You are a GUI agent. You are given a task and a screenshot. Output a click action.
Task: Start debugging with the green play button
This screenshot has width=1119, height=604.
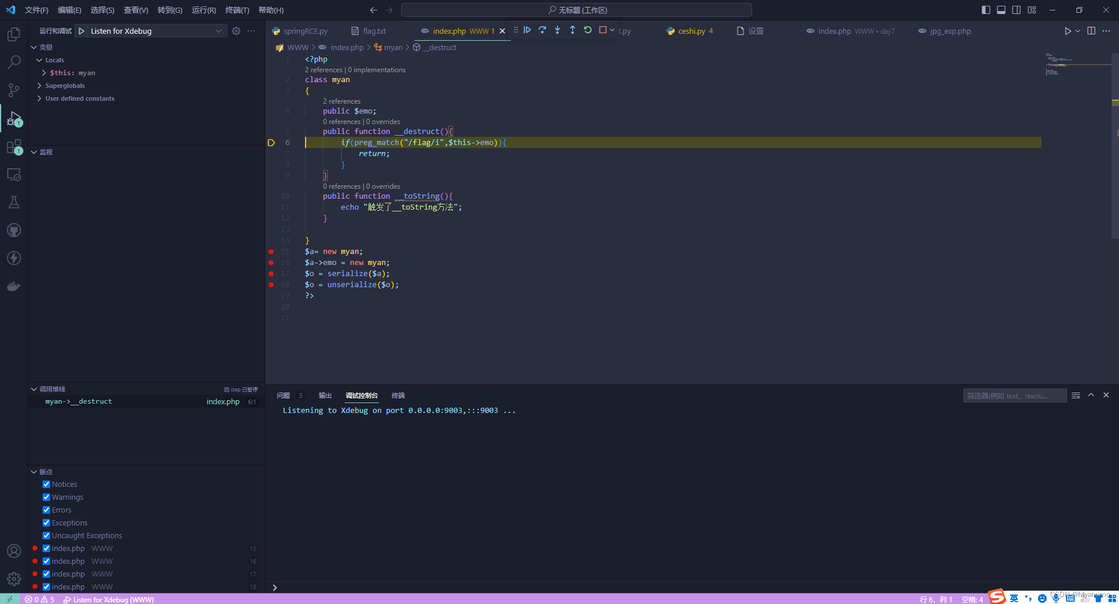tap(82, 31)
